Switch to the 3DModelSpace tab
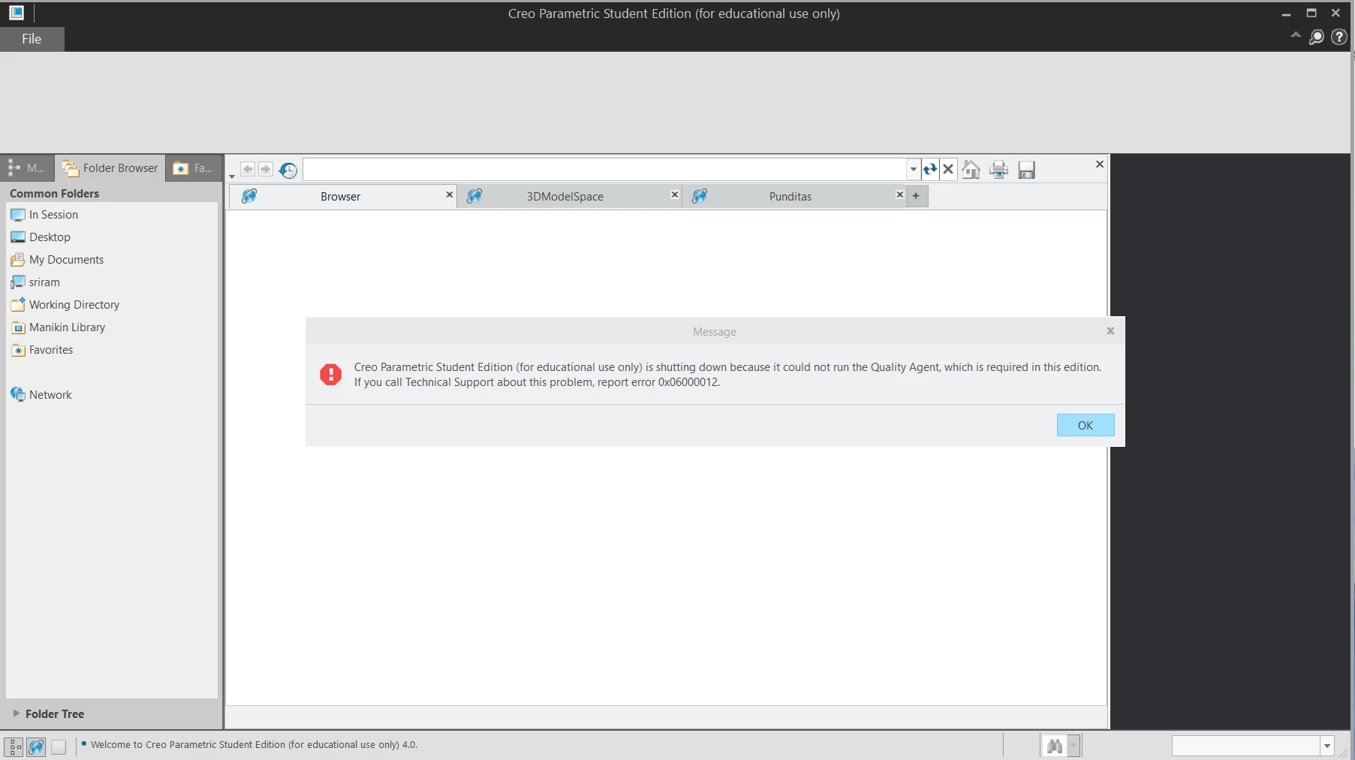Screen dimensions: 1355x760 [565, 196]
